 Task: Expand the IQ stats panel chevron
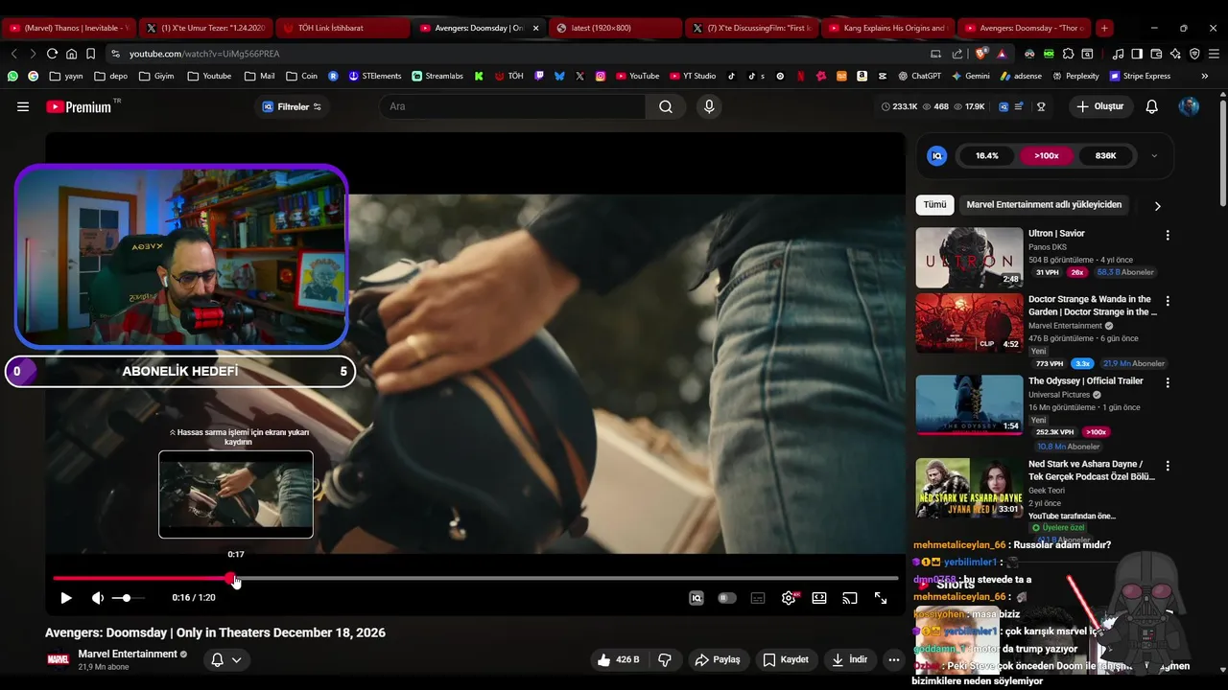pos(1154,155)
